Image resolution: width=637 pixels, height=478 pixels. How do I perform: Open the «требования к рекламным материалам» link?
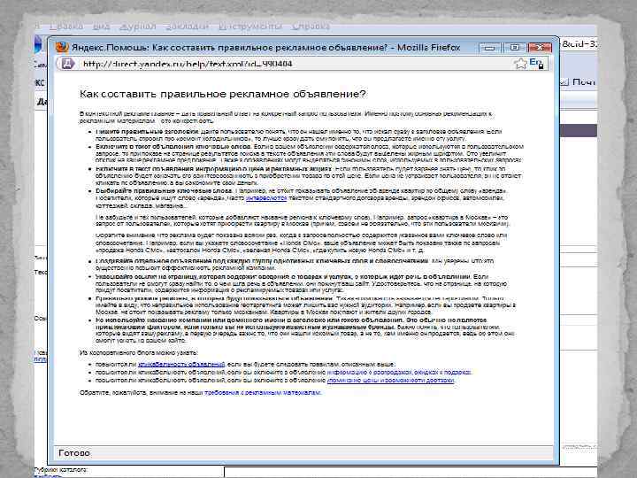coord(263,393)
